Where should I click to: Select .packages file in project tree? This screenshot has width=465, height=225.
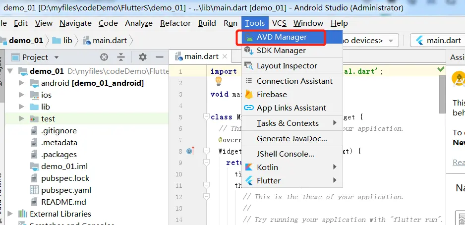pyautogui.click(x=54, y=155)
